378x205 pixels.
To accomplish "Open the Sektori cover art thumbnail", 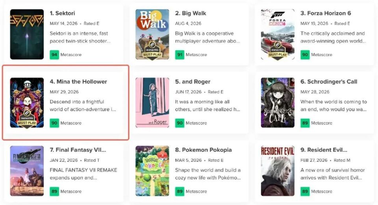I will 27,35.
